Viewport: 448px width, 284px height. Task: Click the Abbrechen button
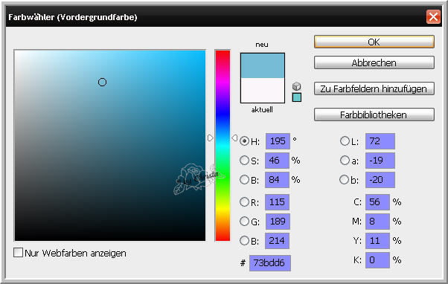click(374, 62)
